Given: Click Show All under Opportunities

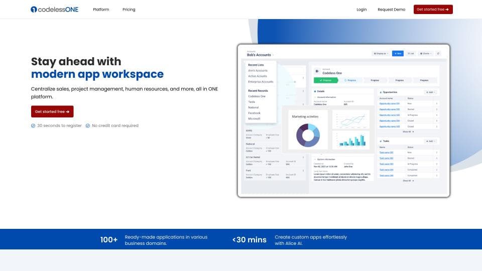Looking at the screenshot, I should [408, 132].
